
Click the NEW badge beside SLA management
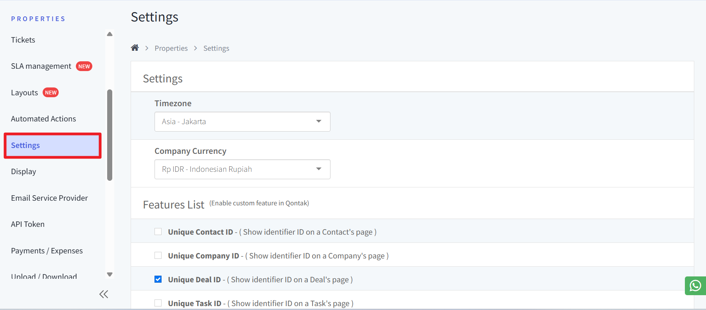(x=84, y=66)
